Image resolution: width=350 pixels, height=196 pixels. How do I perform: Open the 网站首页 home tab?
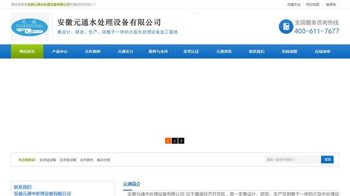[27, 51]
